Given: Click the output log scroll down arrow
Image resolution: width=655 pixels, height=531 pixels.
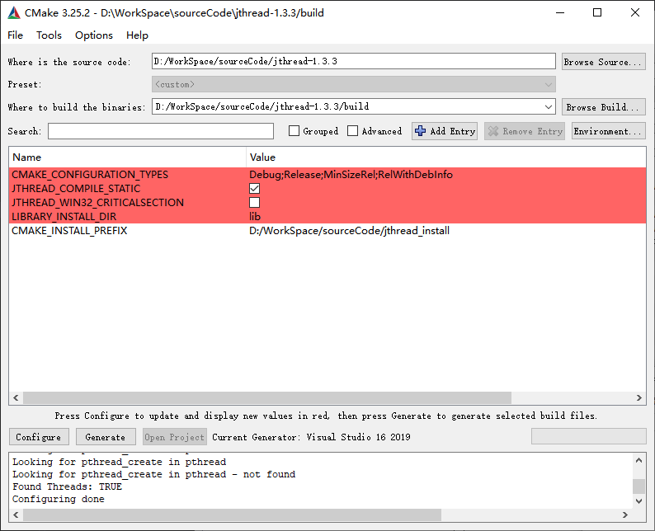Looking at the screenshot, I should pyautogui.click(x=639, y=500).
